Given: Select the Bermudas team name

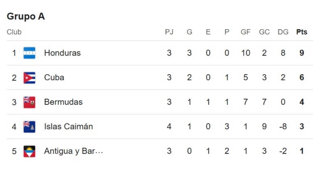Looking at the screenshot, I should [x=63, y=102].
